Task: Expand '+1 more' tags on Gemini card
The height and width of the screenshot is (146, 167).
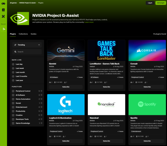Action: [80, 77]
